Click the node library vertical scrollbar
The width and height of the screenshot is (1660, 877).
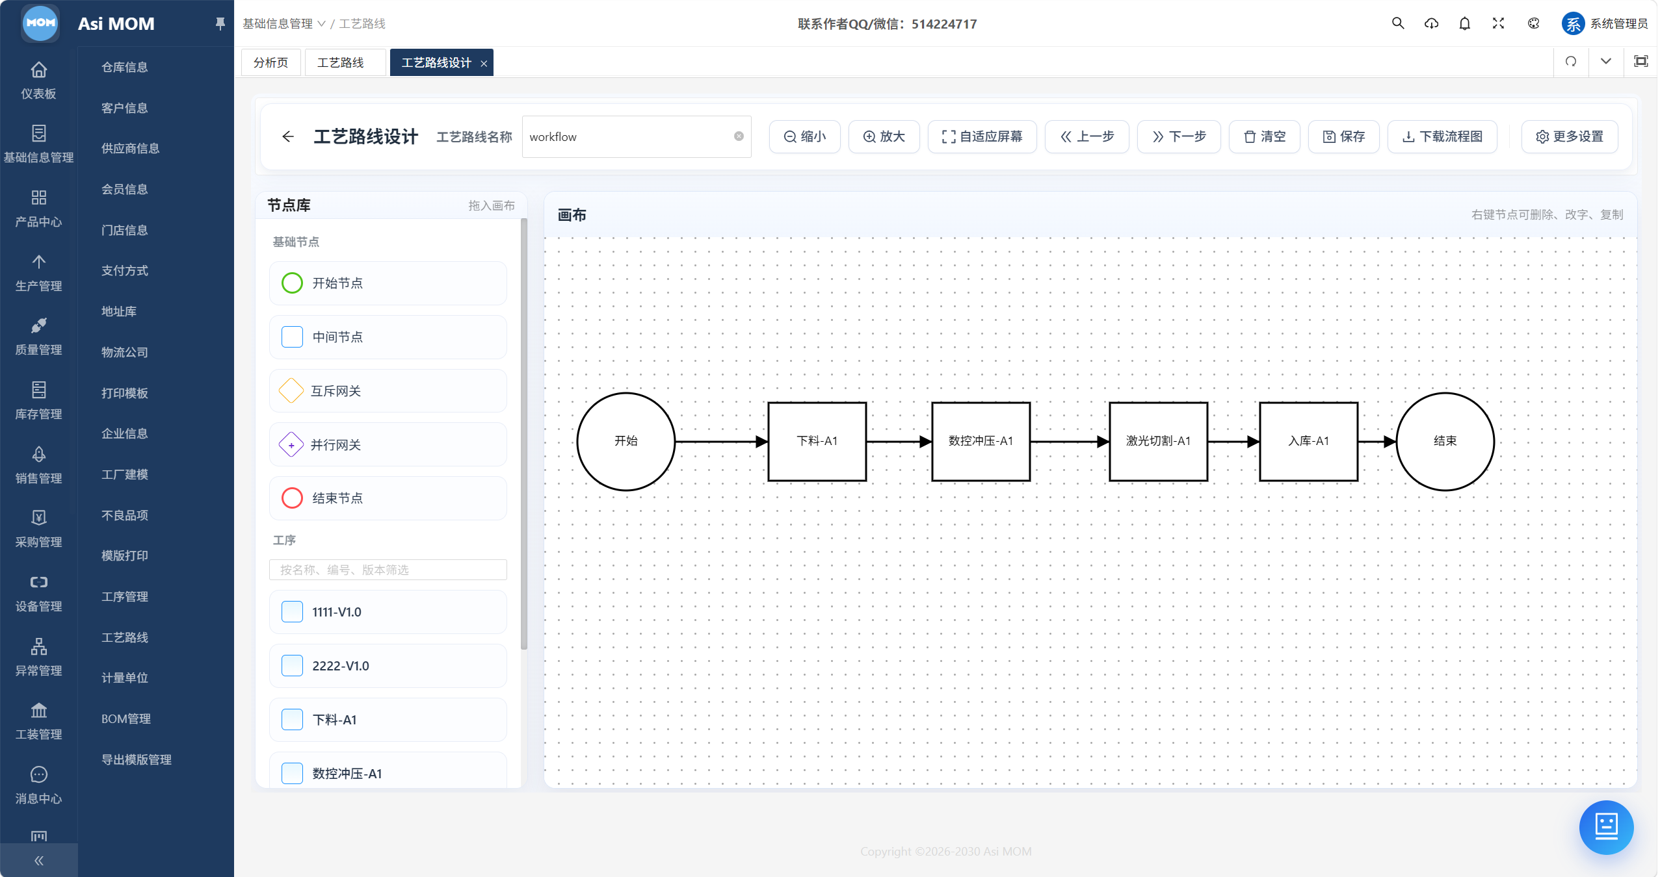pos(523,434)
